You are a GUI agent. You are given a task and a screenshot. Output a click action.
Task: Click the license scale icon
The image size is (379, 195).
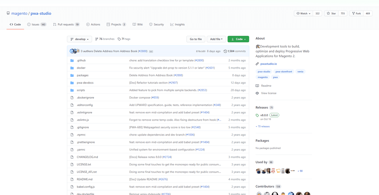click(257, 93)
